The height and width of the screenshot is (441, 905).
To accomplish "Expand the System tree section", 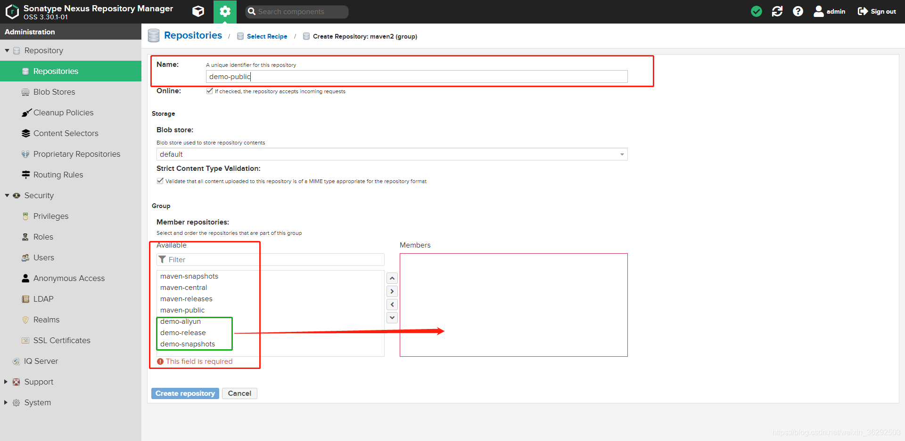I will [x=6, y=402].
